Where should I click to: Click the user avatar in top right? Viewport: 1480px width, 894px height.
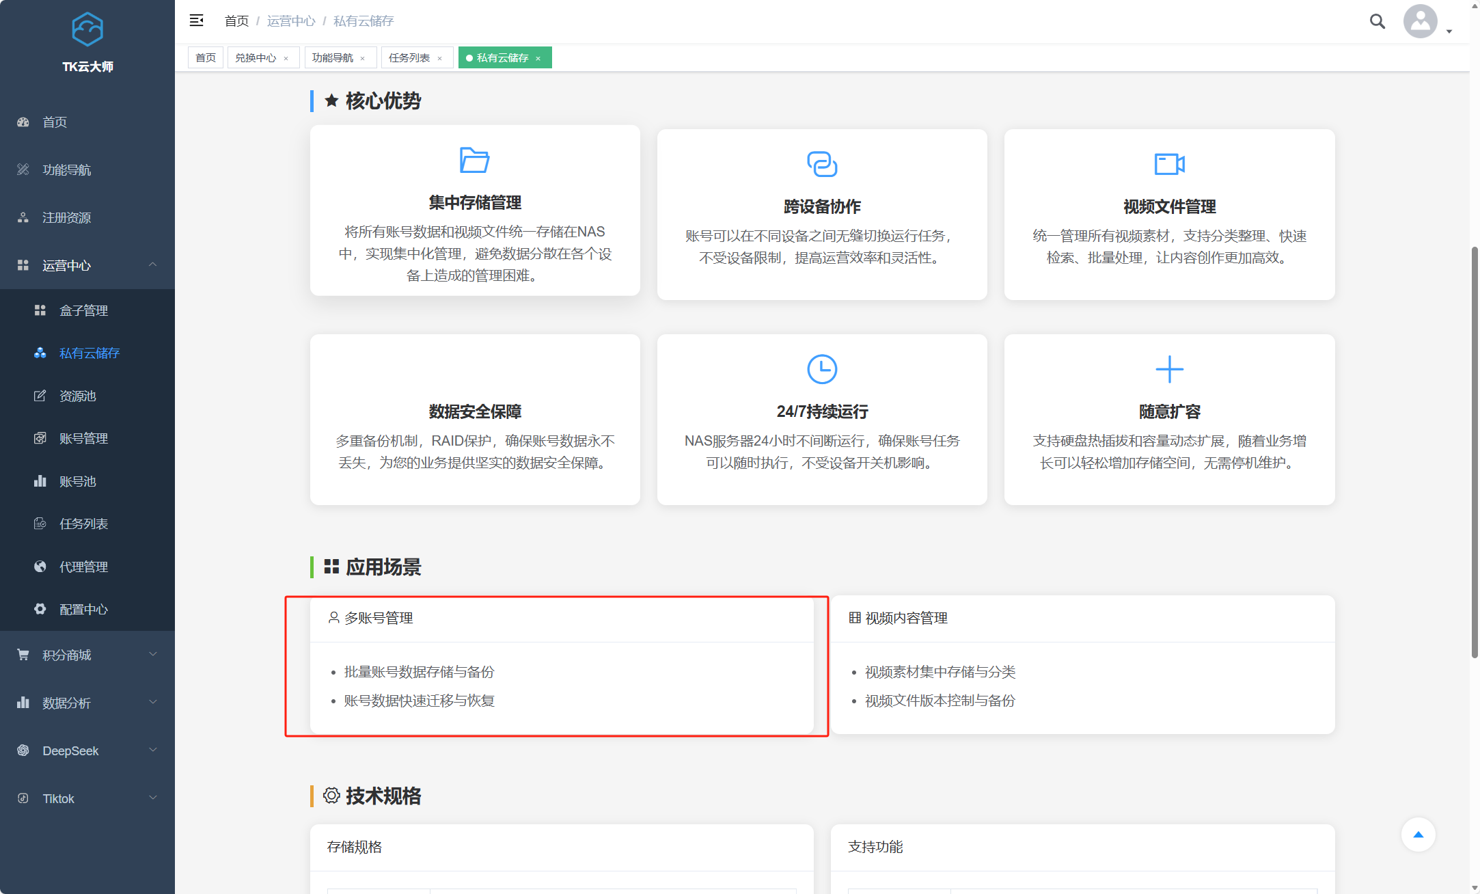(x=1420, y=21)
